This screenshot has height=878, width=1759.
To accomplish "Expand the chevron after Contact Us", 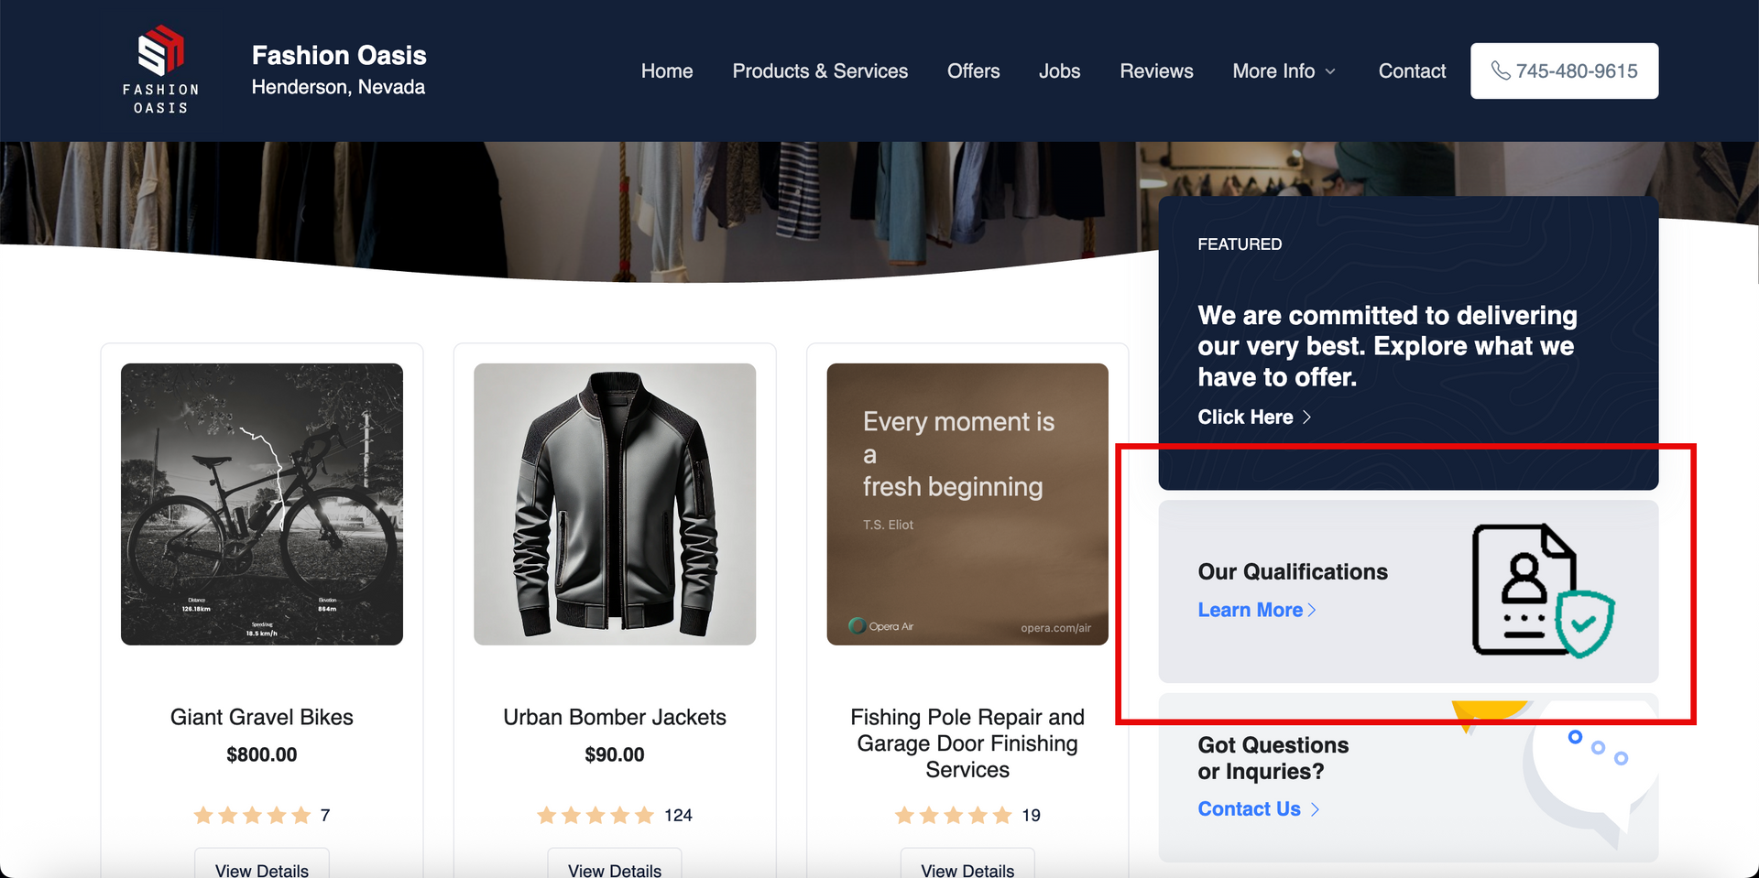I will pyautogui.click(x=1316, y=809).
